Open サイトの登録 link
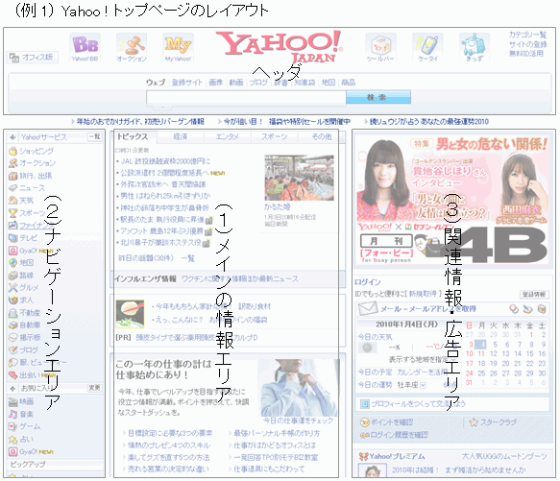The height and width of the screenshot is (481, 560). click(527, 44)
